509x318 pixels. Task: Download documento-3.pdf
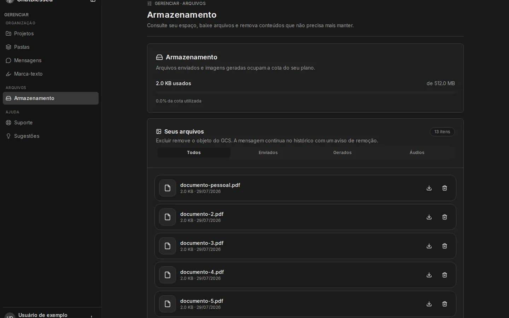click(x=429, y=246)
